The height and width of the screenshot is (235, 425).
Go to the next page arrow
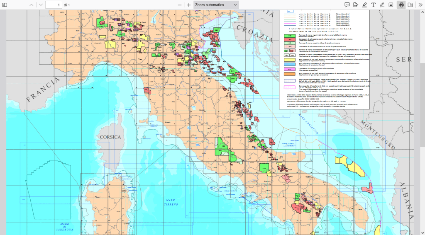41,5
